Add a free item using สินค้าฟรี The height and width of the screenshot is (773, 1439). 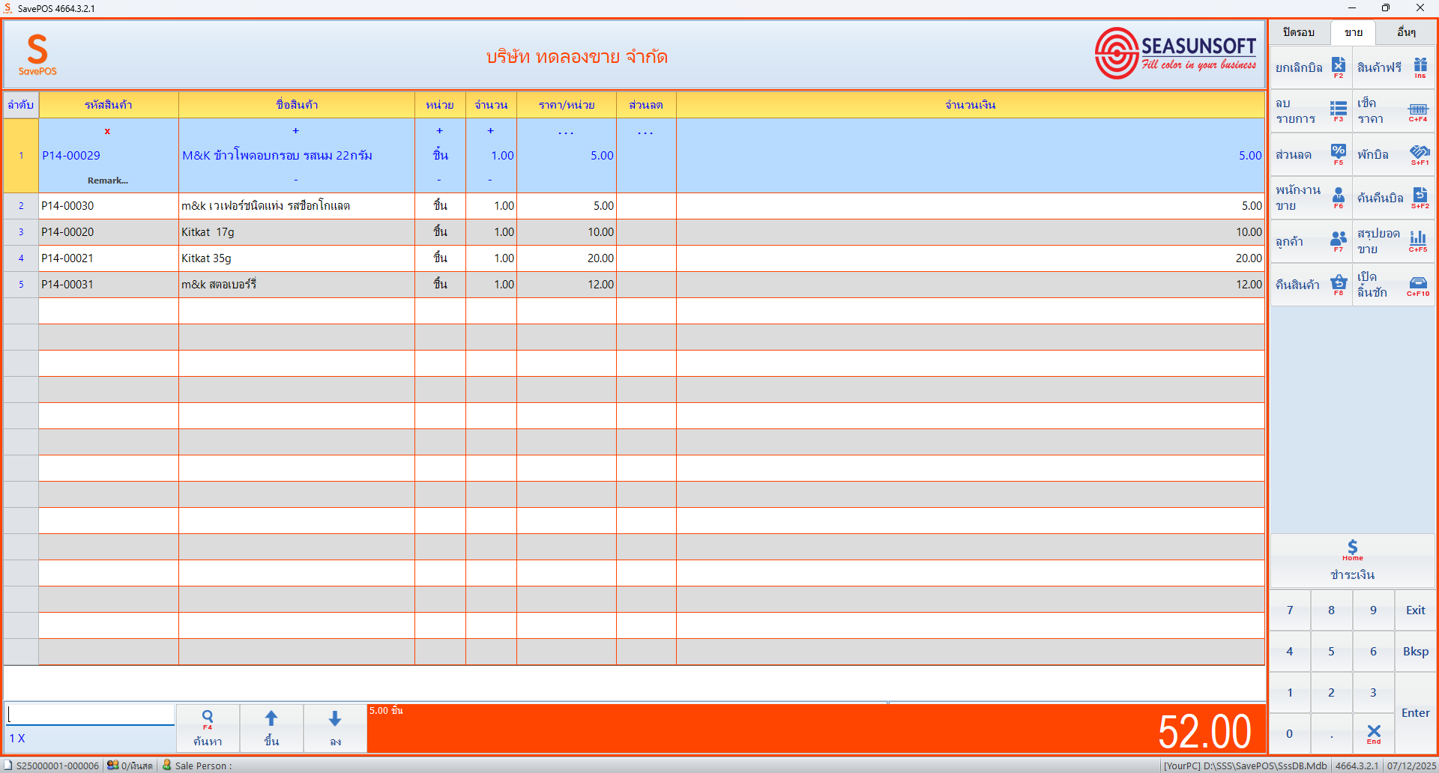tap(1394, 67)
